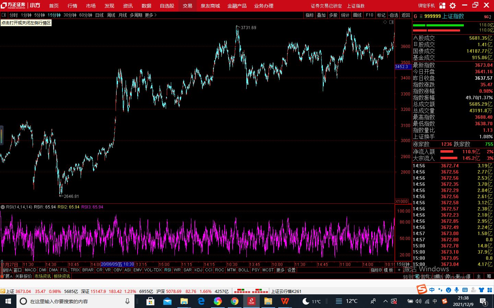Viewport: 494px width, 308px height.
Task: Select 1分钟 period
Action: coord(26,15)
